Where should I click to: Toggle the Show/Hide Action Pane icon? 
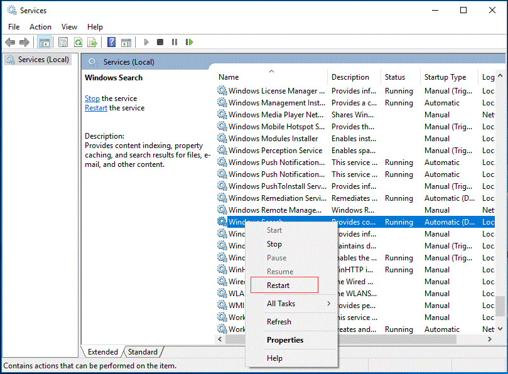126,42
